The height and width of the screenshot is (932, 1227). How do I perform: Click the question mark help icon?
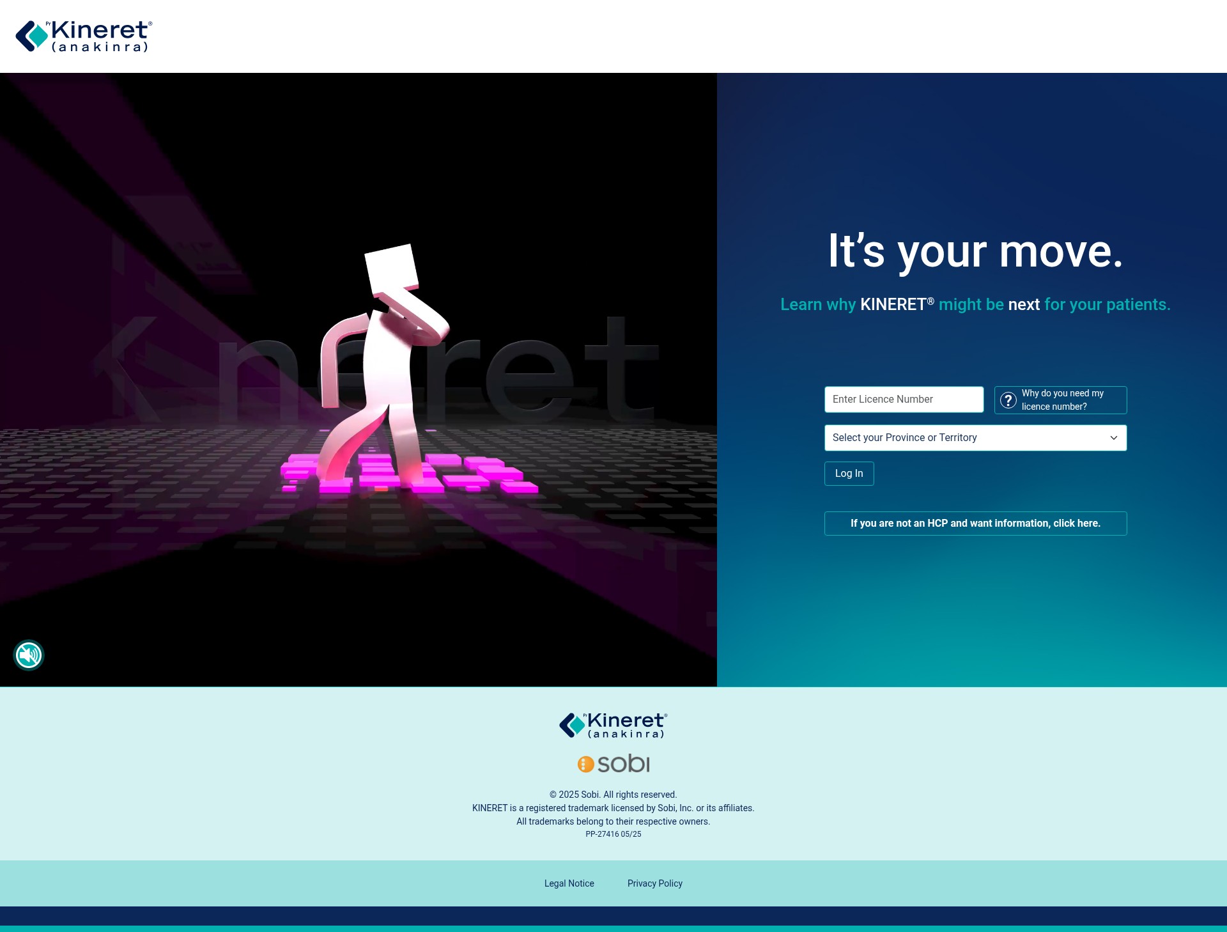pyautogui.click(x=1008, y=400)
